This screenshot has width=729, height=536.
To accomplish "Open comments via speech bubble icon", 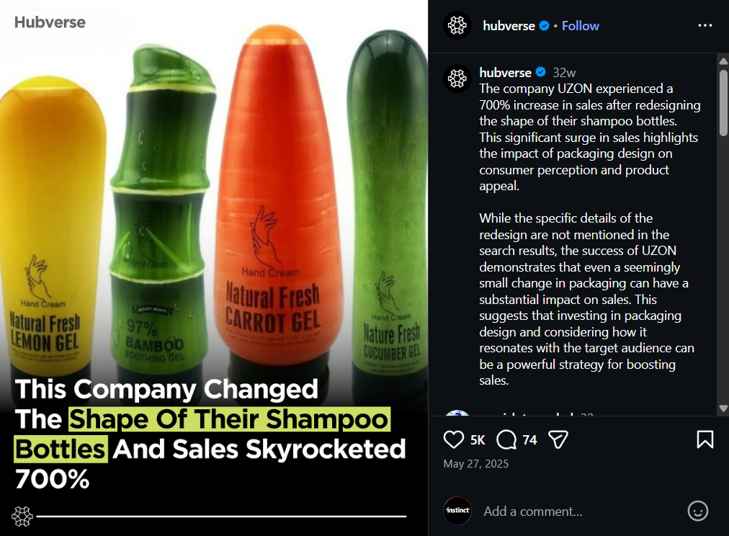I will click(506, 439).
